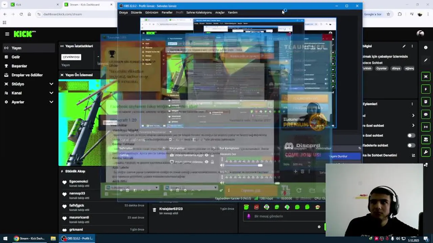Open OBS Dosya menu
The height and width of the screenshot is (243, 433).
123,12
